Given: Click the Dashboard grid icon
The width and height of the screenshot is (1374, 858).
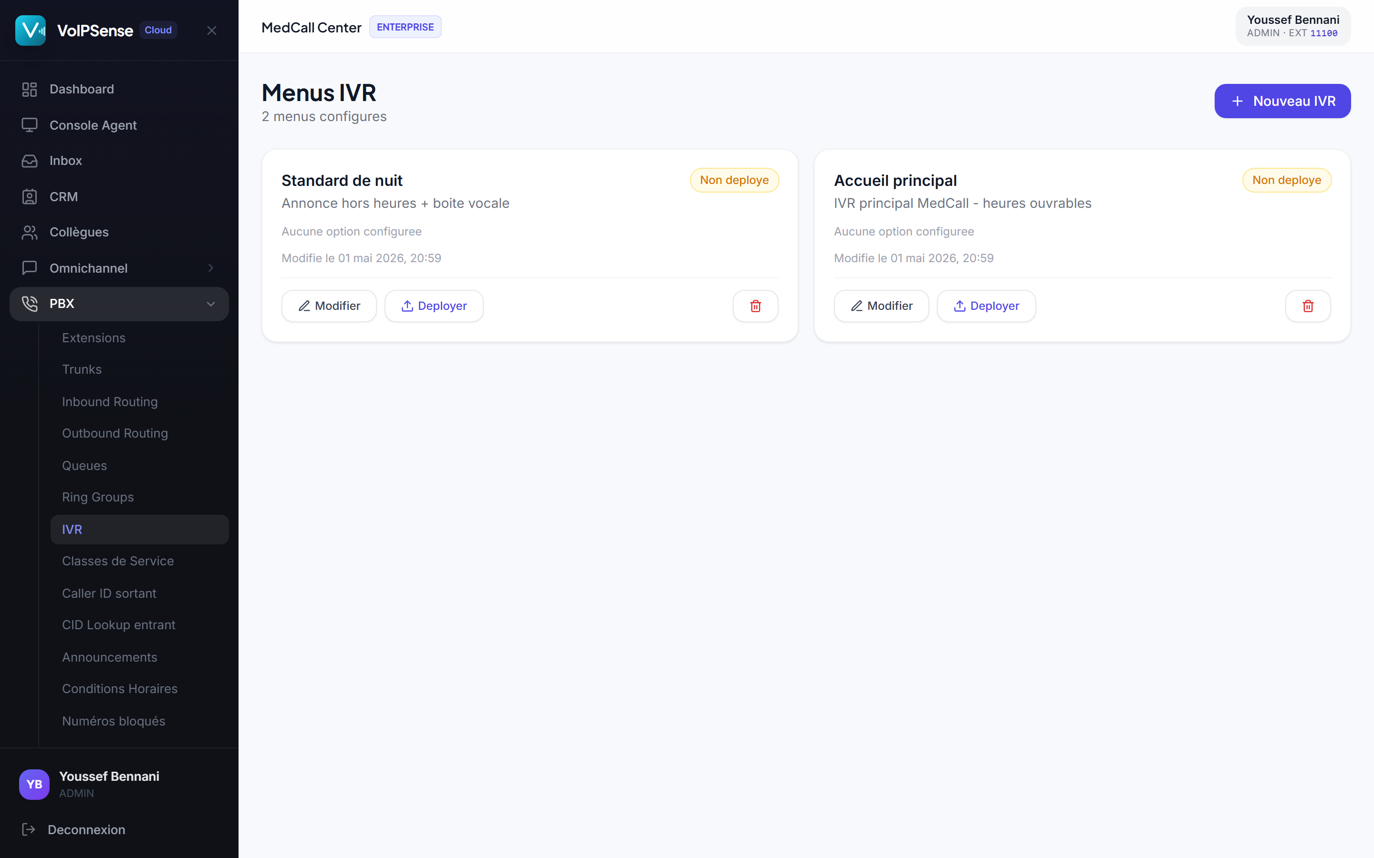Looking at the screenshot, I should (30, 89).
